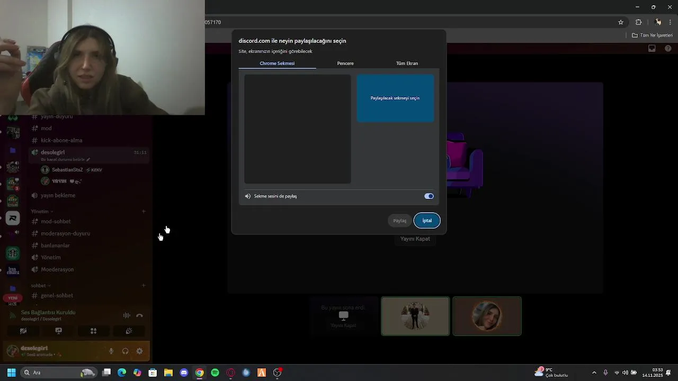Click the Yayını Kapat button
This screenshot has height=381, width=678.
coord(415,239)
